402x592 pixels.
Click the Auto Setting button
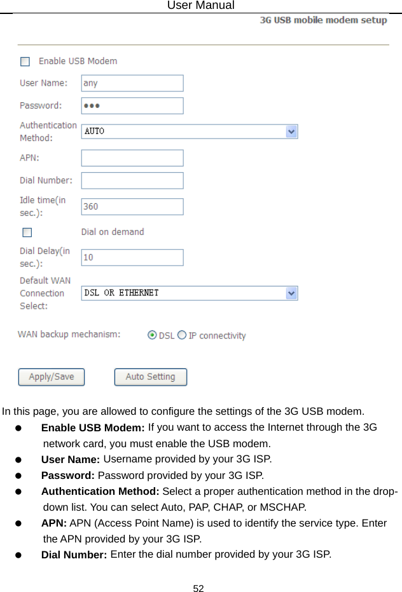coord(150,377)
